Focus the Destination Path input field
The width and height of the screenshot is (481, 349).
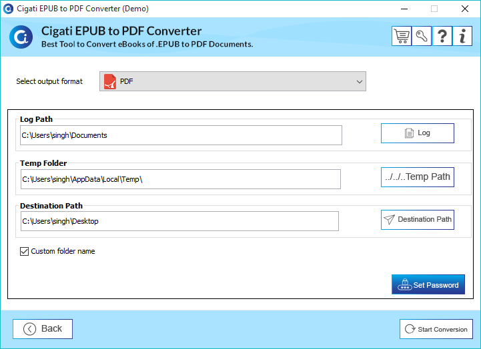(x=179, y=221)
